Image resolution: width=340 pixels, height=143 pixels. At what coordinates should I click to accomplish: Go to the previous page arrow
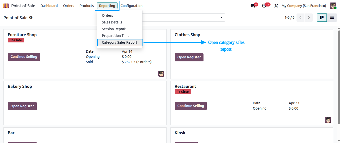click(300, 17)
